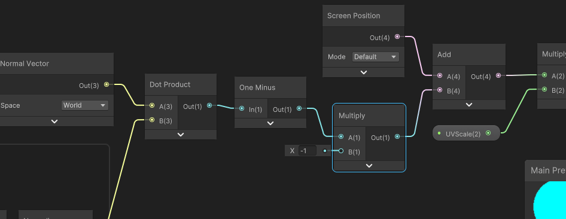Collapse the Dot Product node via chevron
This screenshot has width=566, height=219.
[x=181, y=135]
